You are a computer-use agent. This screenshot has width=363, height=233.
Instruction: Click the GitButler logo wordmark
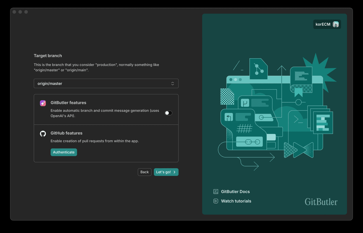click(321, 202)
